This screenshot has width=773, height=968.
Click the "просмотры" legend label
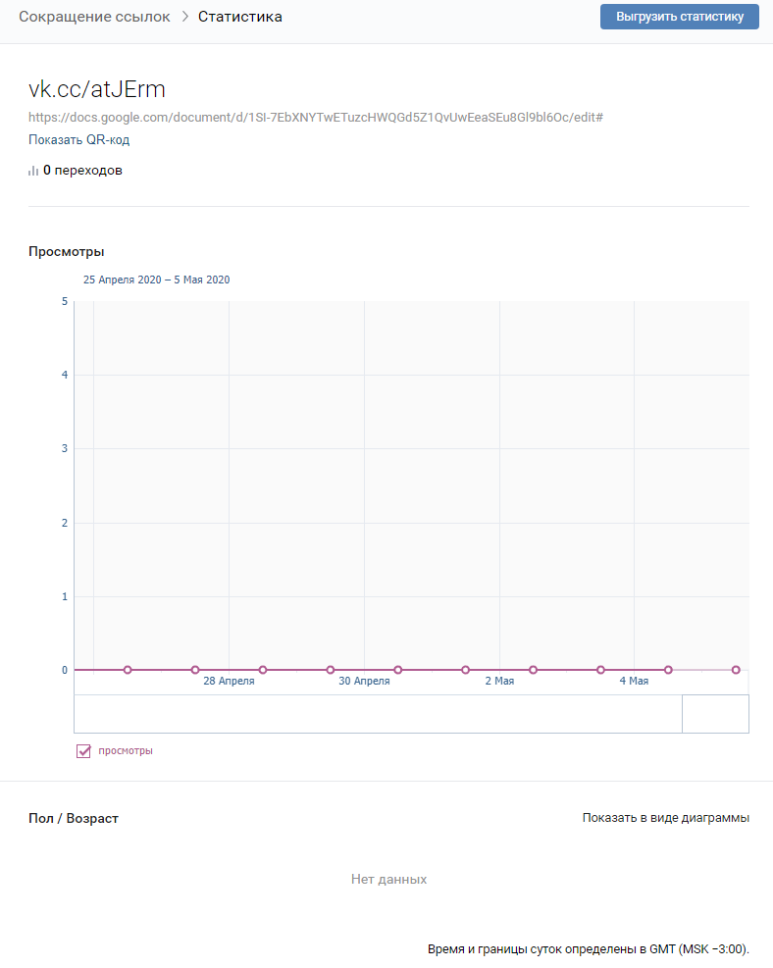tap(126, 751)
